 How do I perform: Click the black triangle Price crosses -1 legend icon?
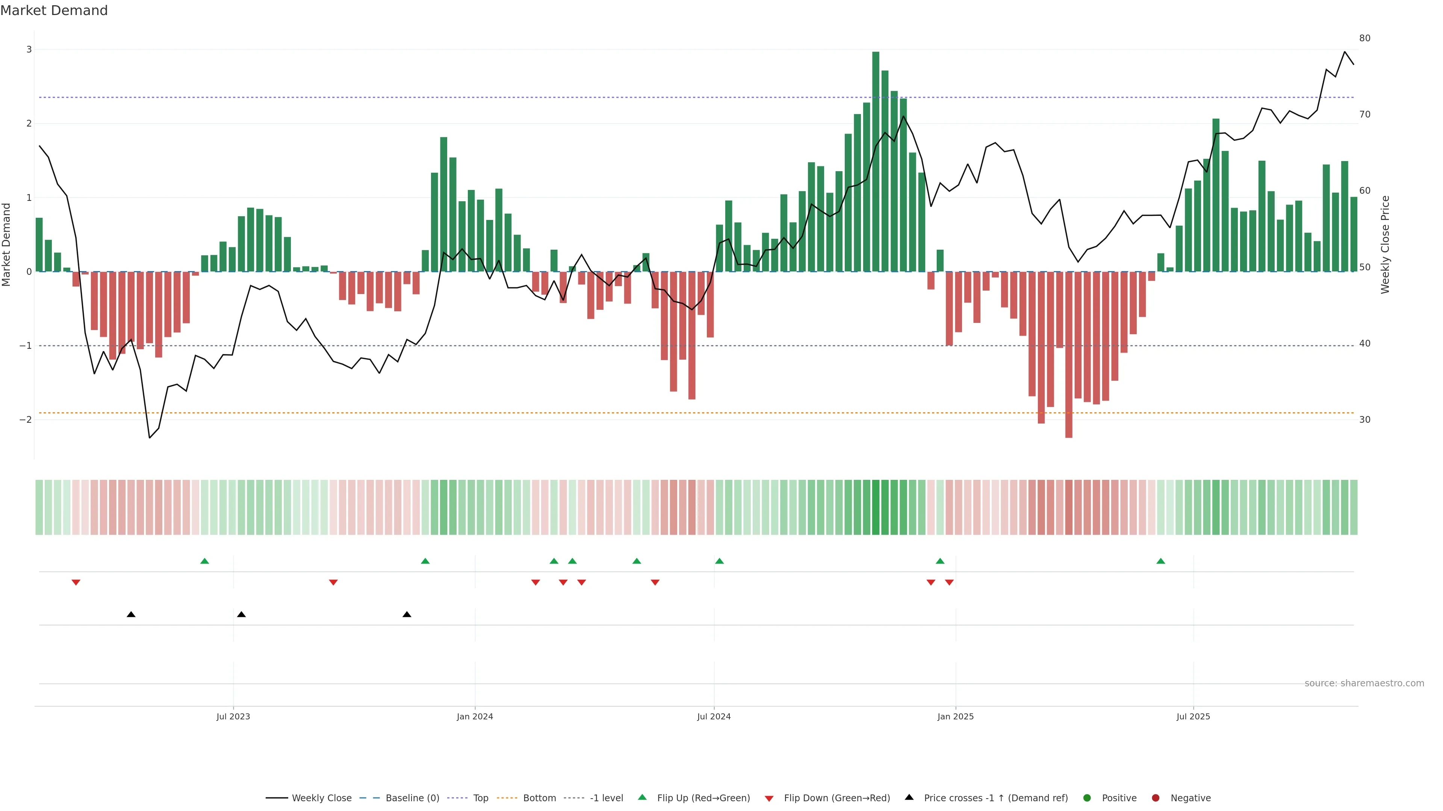[x=909, y=797]
